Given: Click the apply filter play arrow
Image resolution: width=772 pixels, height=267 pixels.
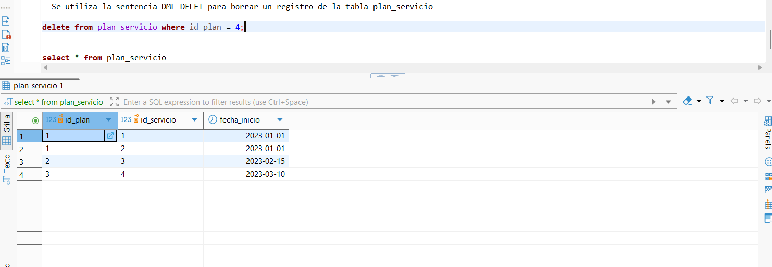Looking at the screenshot, I should tap(653, 102).
